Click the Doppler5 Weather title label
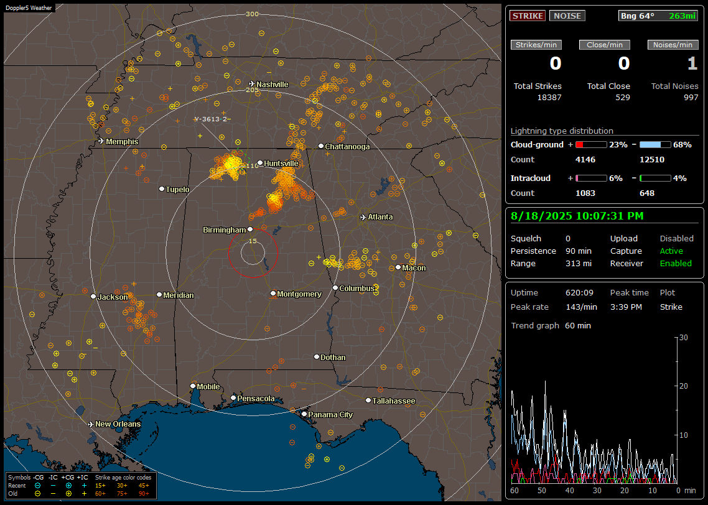The width and height of the screenshot is (708, 505). point(29,8)
